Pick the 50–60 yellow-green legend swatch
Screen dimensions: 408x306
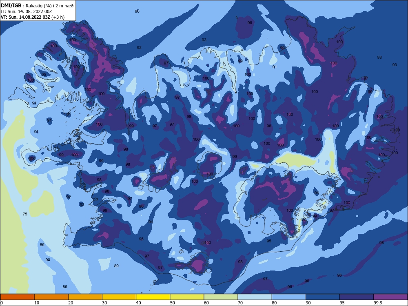click(x=187, y=297)
